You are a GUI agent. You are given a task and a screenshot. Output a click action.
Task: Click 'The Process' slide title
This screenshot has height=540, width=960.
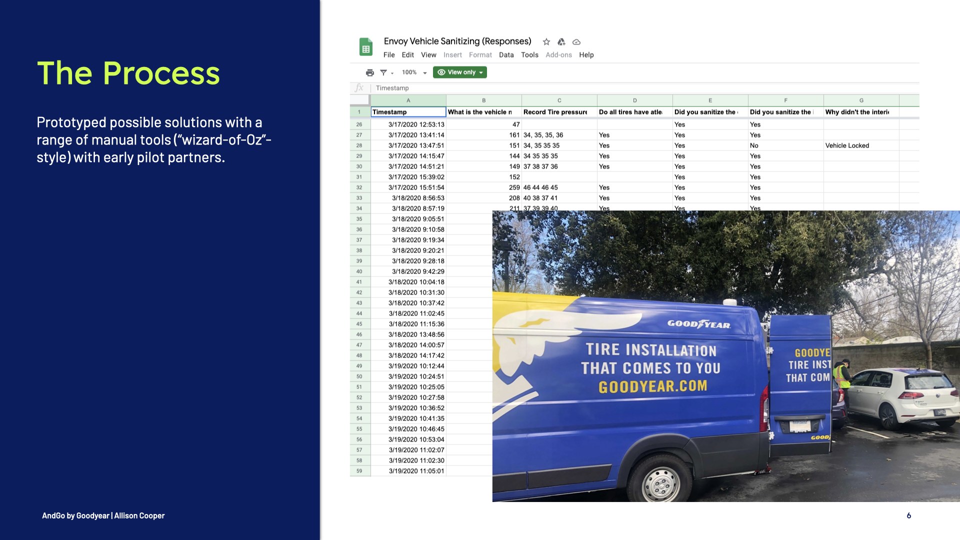click(x=128, y=73)
